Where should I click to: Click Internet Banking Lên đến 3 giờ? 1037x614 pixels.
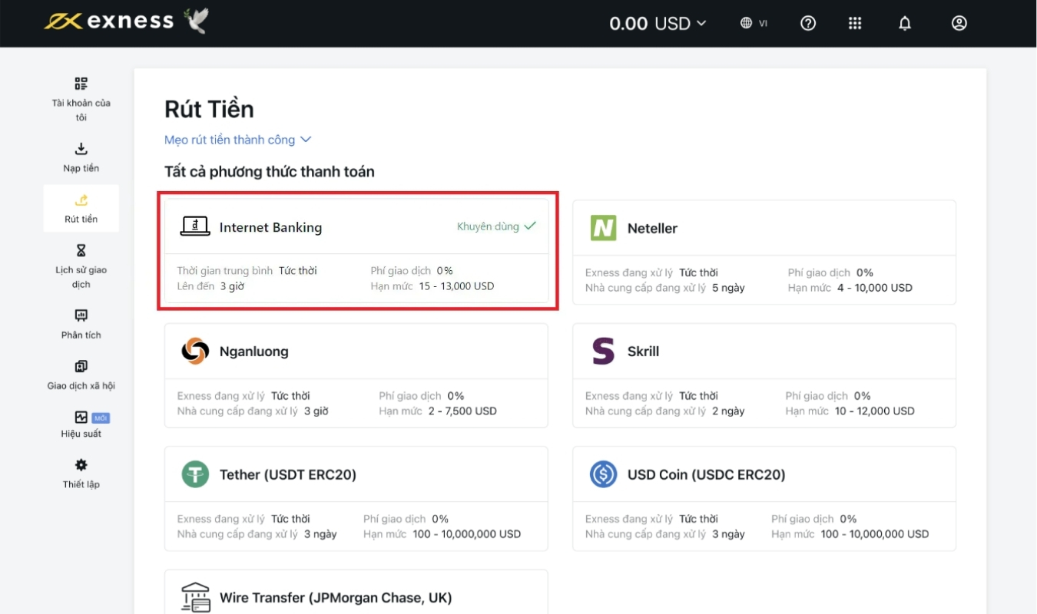(210, 286)
